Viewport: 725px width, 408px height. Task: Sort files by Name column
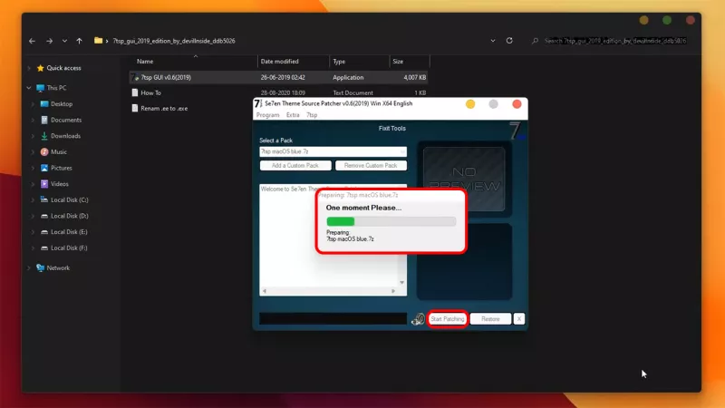[145, 61]
